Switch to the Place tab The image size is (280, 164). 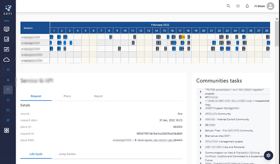coord(67,96)
